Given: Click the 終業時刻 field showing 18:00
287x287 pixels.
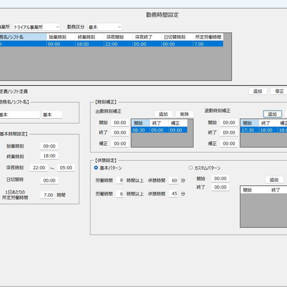Looking at the screenshot, I should [49, 156].
